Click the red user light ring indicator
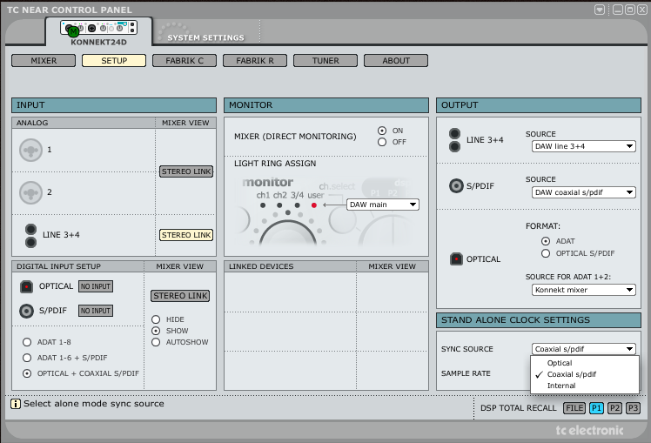651x443 pixels. [x=314, y=205]
